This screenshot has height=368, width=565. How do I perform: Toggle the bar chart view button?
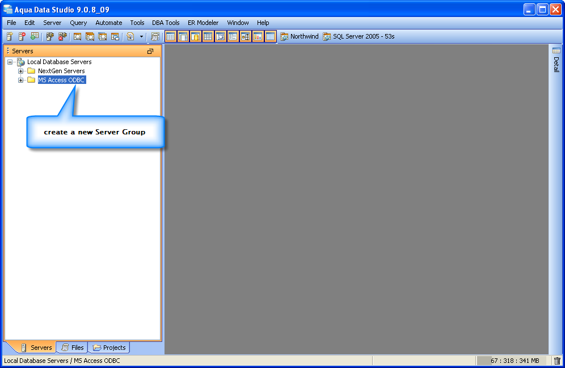(x=258, y=36)
